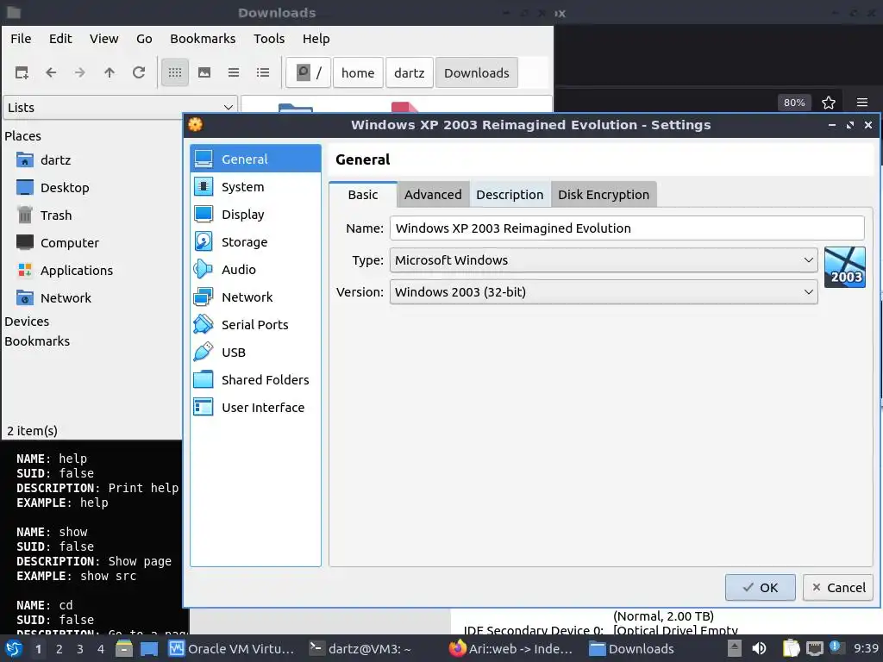Open Display settings category
This screenshot has height=662, width=883.
(x=255, y=215)
